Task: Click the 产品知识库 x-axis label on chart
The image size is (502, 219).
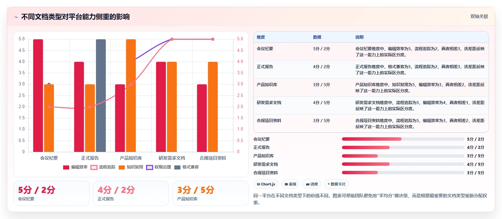Action: coord(131,158)
